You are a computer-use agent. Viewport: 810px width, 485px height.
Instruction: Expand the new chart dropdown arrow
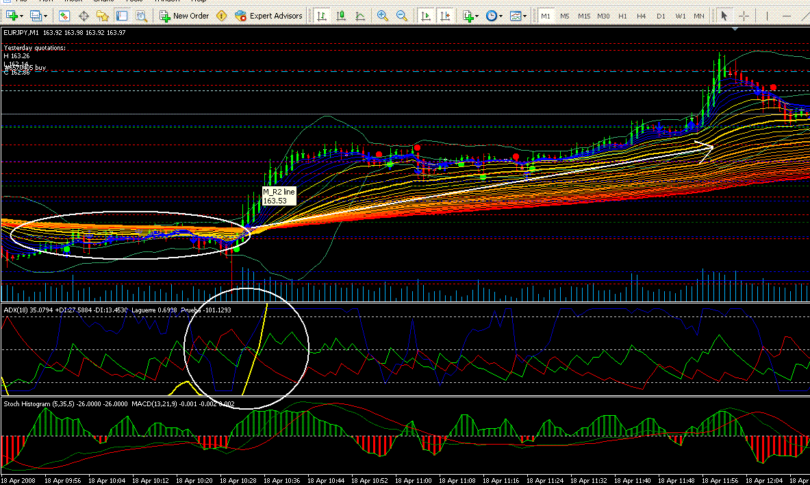(x=21, y=16)
